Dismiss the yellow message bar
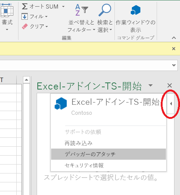 [x=174, y=49]
